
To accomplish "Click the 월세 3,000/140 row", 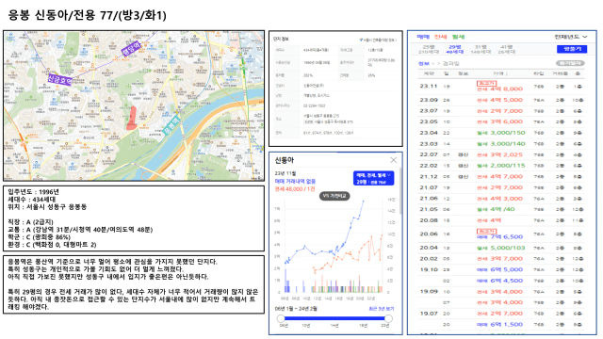I will (x=501, y=144).
